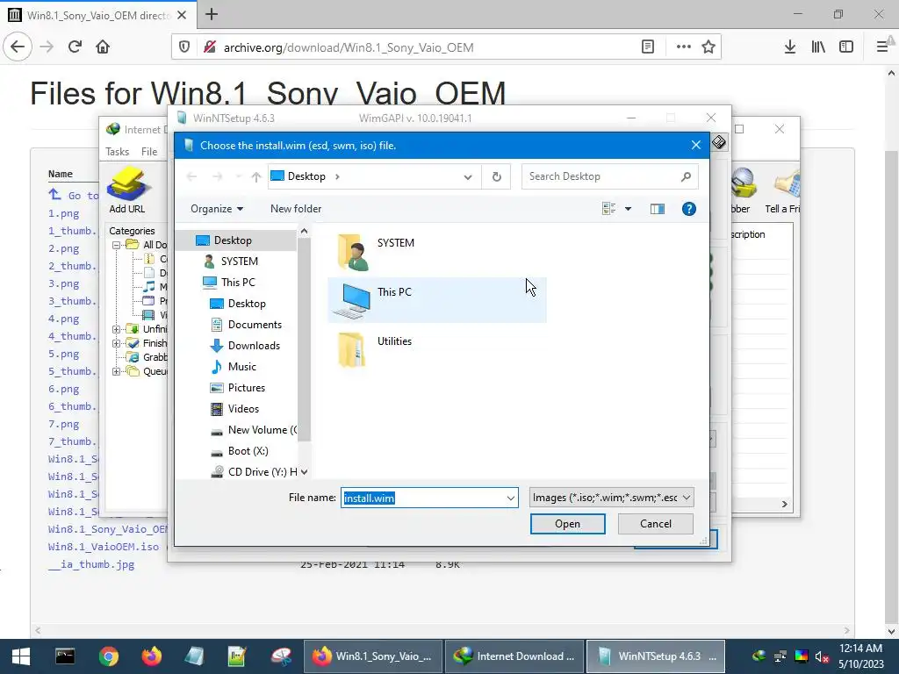Click the refresh button next to address bar
The image size is (899, 674).
pos(497,176)
